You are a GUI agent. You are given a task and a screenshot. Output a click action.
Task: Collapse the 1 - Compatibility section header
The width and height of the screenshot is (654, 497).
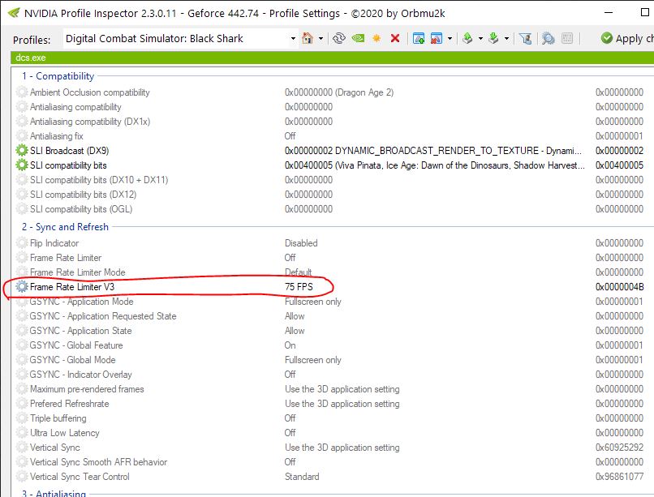pos(58,76)
